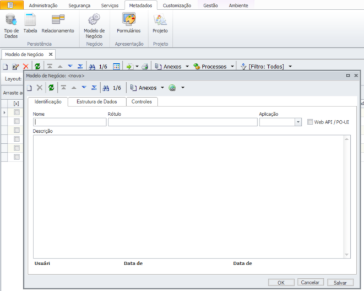Check the third grid row checkbox

click(17, 130)
